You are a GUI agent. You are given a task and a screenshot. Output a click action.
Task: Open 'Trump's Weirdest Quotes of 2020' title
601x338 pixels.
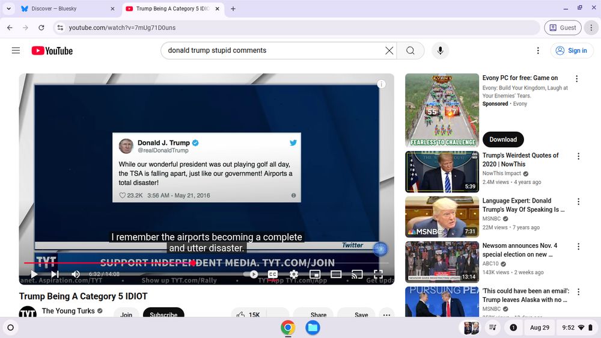point(520,159)
